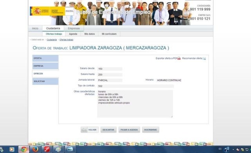Click the Horario field showing HORARIO CONTINUADO
Screen dimensions: 251x153
point(169,80)
